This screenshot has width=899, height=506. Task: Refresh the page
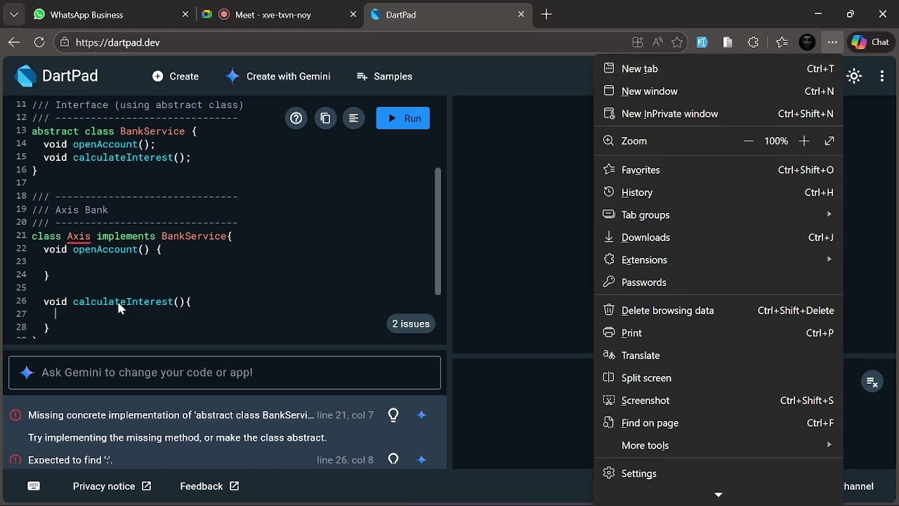click(39, 42)
